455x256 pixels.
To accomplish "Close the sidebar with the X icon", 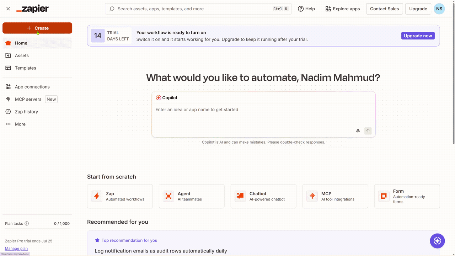I will pos(8,9).
